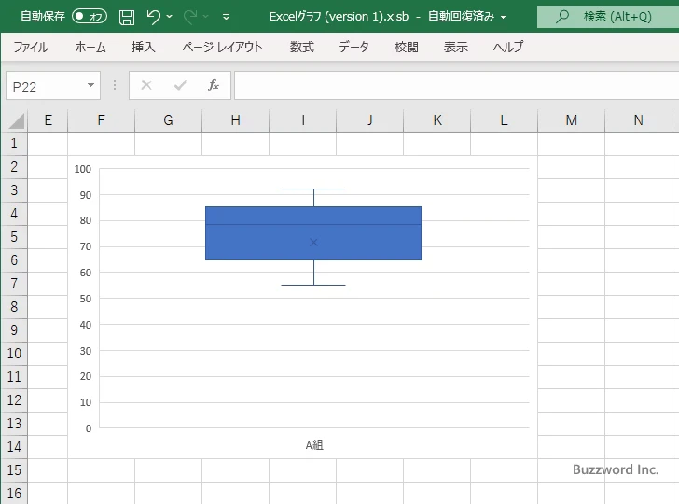Open the データ tab
679x504 pixels.
pos(353,47)
